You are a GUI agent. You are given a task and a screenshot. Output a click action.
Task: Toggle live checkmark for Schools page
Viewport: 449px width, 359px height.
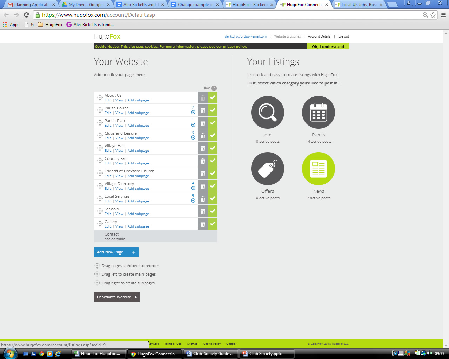213,211
